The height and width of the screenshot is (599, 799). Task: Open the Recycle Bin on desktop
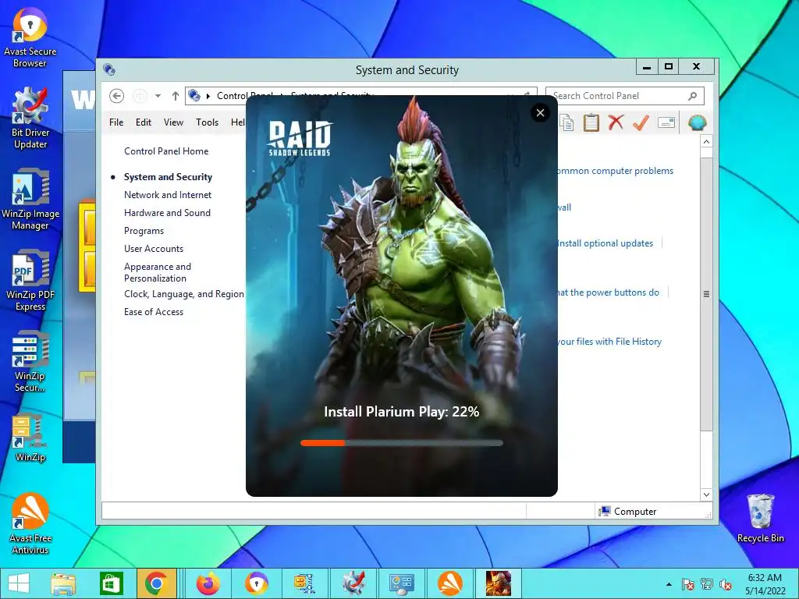pos(760,519)
